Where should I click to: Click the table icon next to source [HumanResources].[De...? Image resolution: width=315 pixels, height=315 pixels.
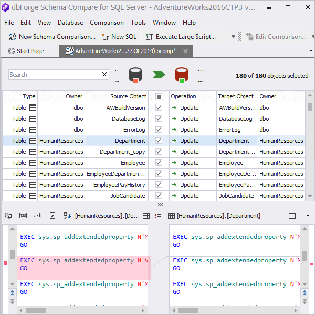(146, 216)
